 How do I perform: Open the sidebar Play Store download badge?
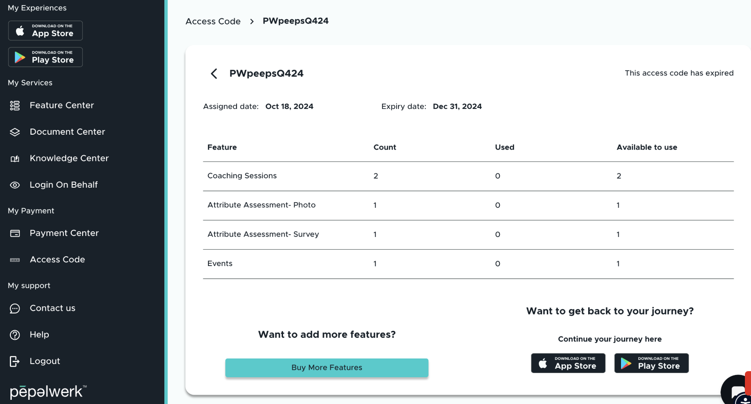[x=46, y=57]
